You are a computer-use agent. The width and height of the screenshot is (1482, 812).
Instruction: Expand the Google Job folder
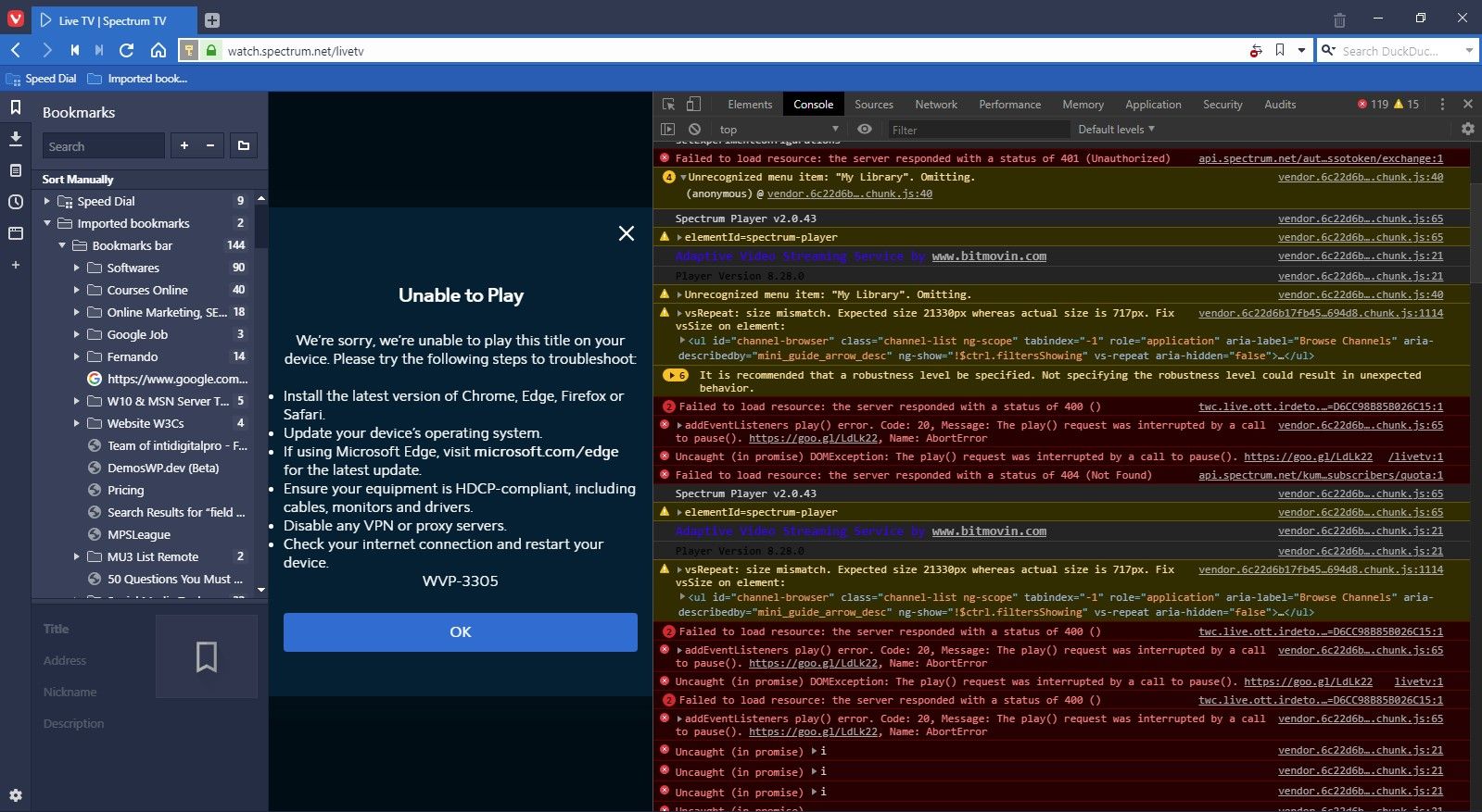click(77, 334)
